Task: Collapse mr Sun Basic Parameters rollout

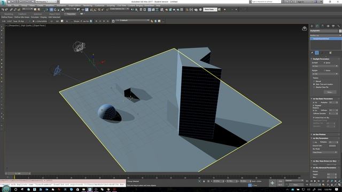Action: (325, 99)
